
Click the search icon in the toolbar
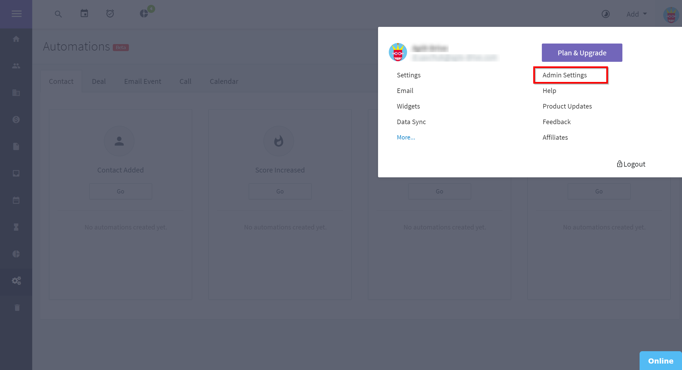[x=58, y=14]
